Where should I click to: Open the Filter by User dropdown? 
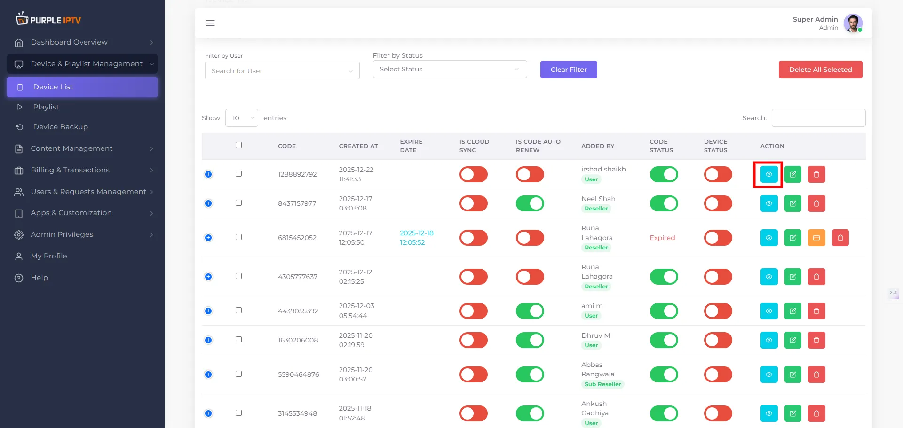pos(282,71)
